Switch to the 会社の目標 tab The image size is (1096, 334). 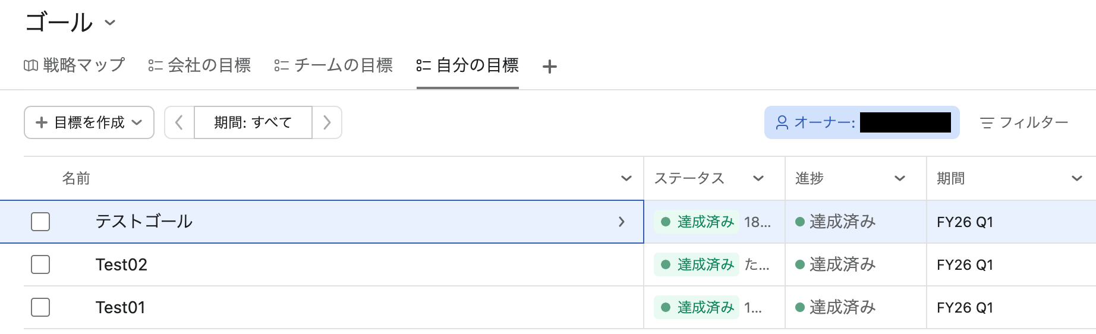click(x=200, y=65)
